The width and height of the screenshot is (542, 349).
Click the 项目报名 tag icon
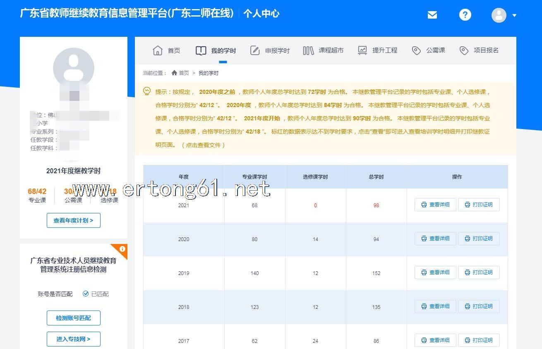pos(464,50)
